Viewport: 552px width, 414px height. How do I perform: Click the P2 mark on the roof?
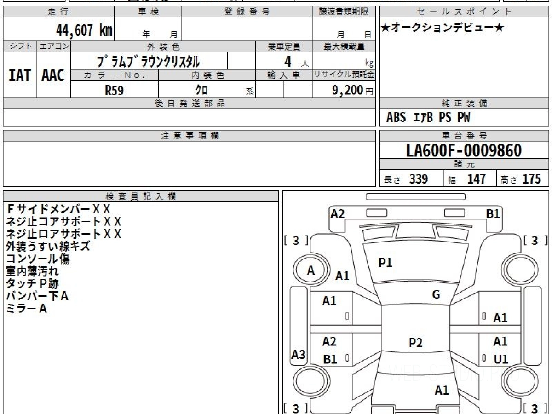tap(415, 343)
